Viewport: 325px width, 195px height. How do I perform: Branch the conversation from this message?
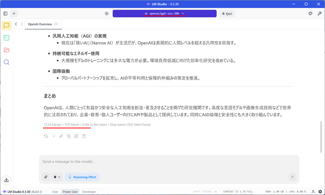coord(61,136)
